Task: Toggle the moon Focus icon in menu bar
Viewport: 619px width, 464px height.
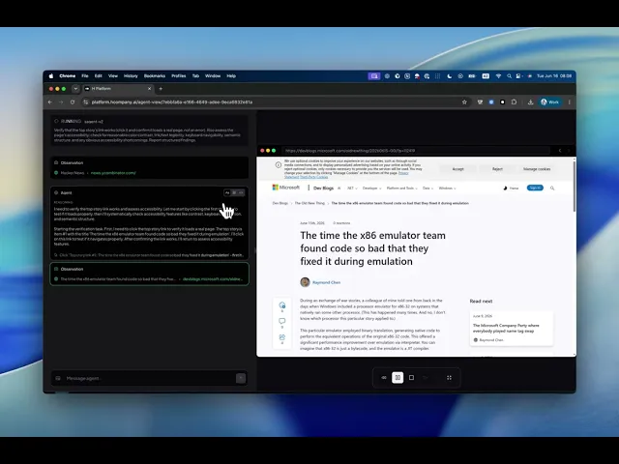Action: click(449, 76)
